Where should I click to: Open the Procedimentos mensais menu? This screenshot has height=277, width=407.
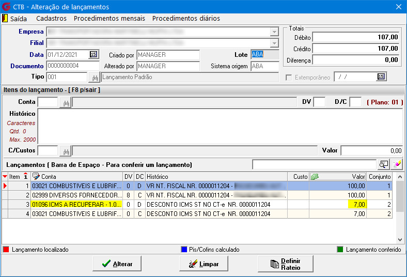(x=109, y=19)
